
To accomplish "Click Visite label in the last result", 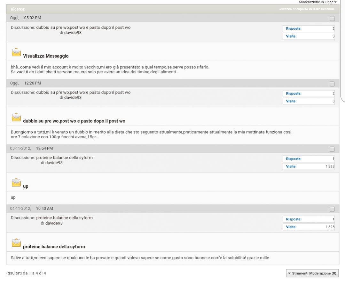I will pos(291,227).
